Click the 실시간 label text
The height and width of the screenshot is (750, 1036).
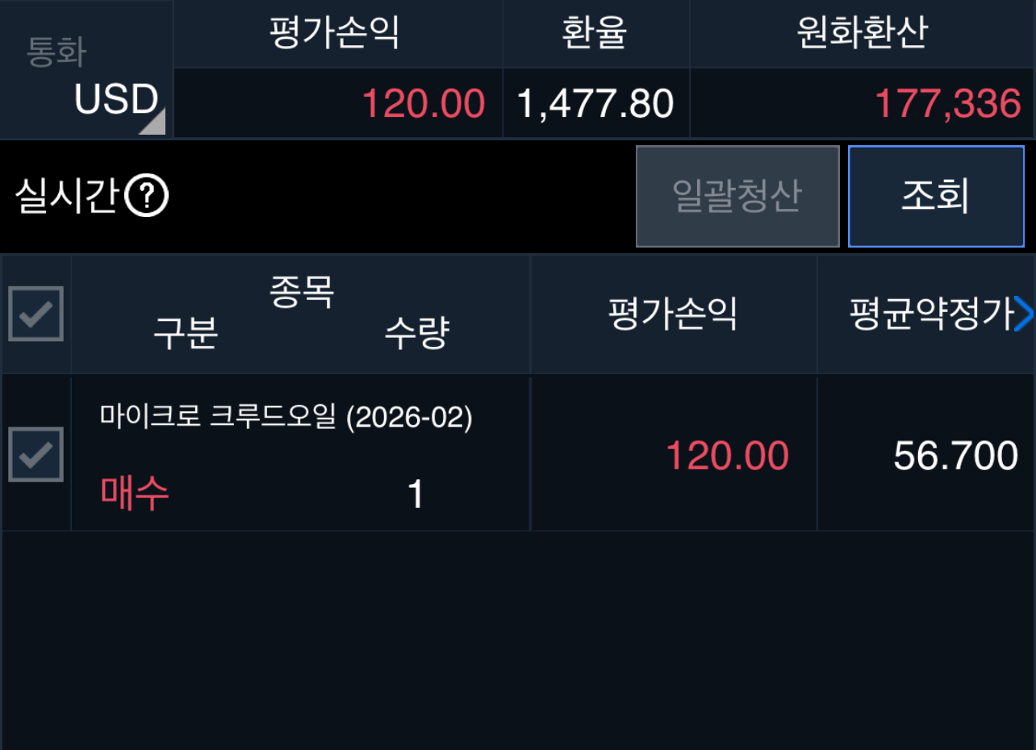(x=66, y=196)
